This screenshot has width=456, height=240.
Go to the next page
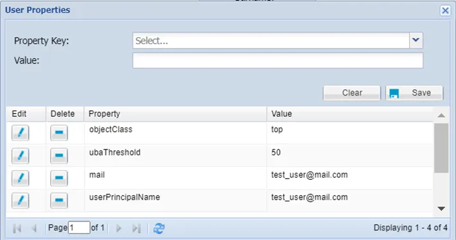pyautogui.click(x=118, y=228)
